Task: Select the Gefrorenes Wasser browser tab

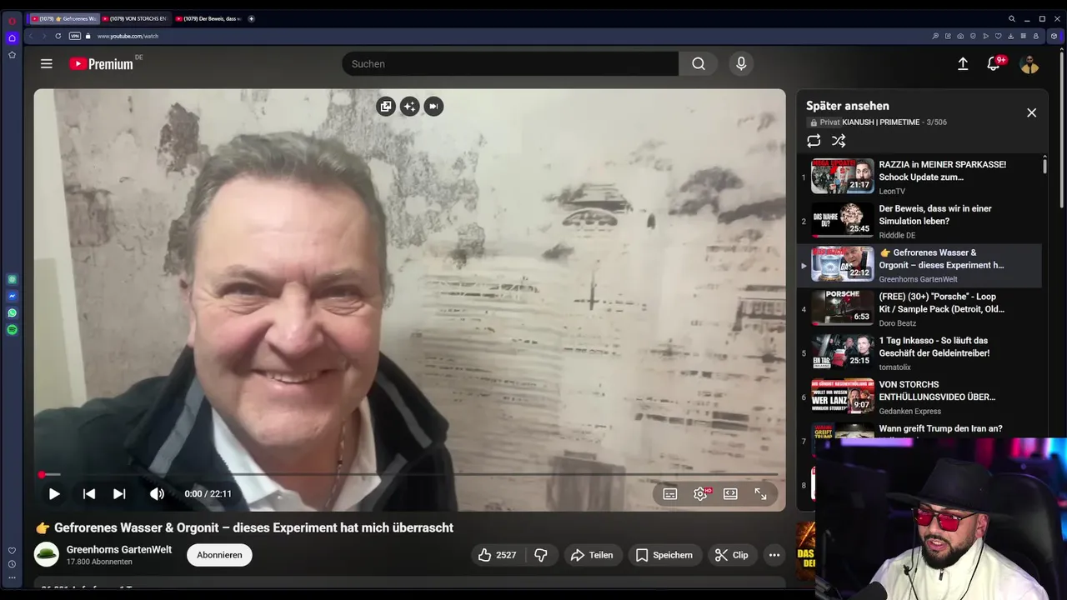Action: (x=63, y=18)
